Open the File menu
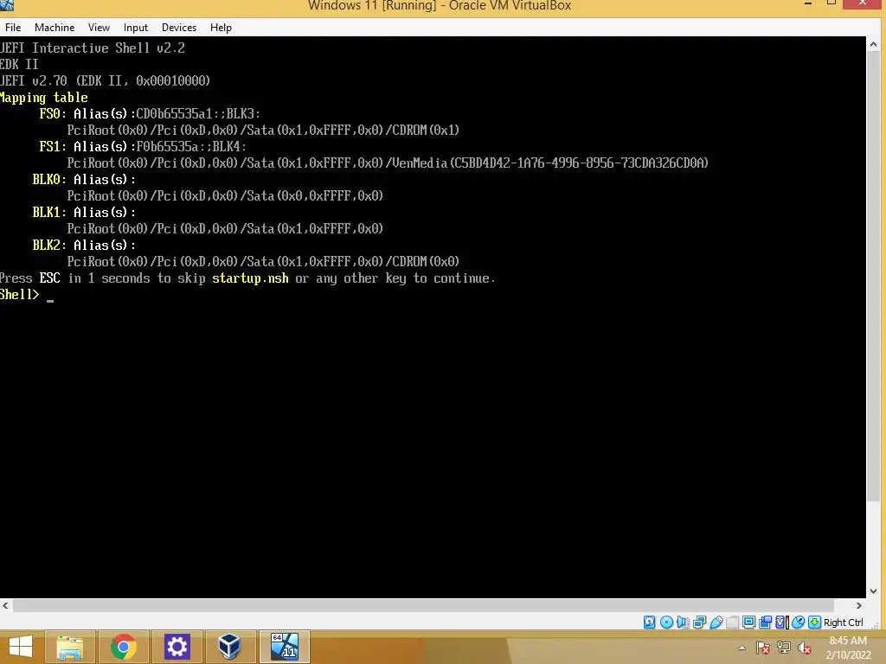 coord(13,27)
